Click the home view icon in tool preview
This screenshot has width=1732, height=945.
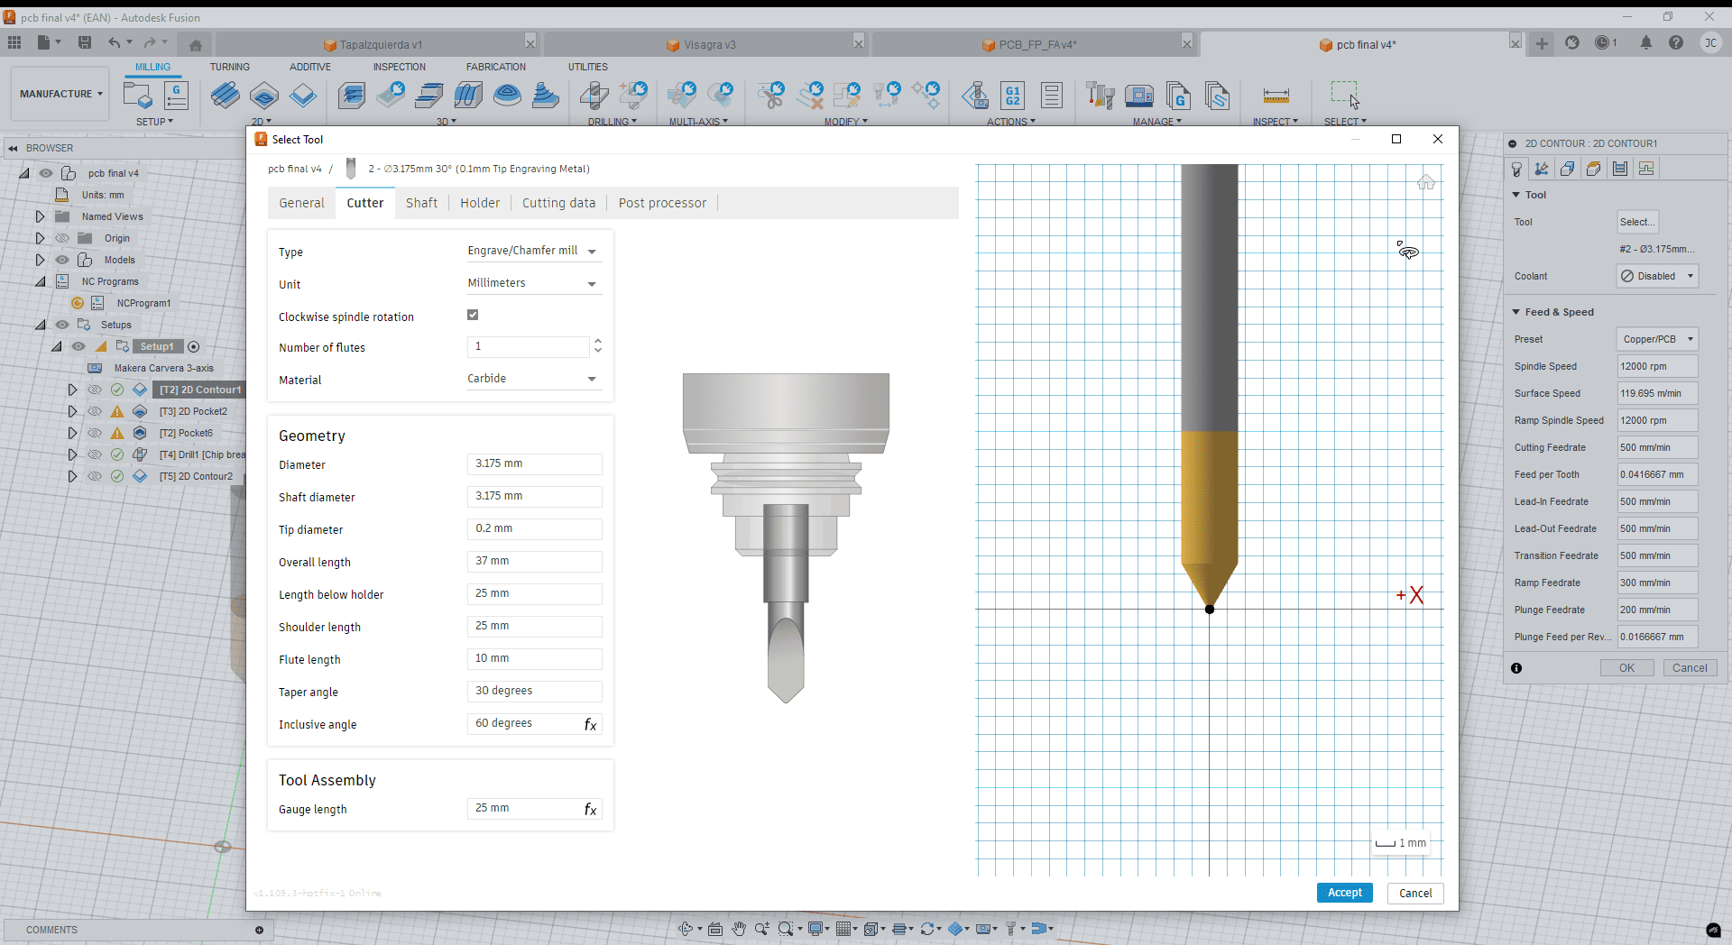(x=1426, y=182)
